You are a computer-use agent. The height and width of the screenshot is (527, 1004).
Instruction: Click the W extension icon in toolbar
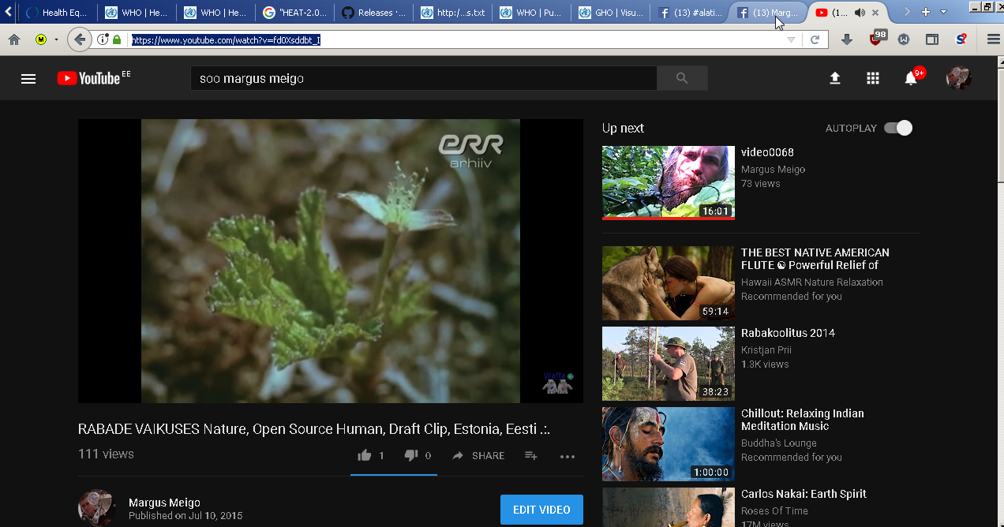(904, 39)
